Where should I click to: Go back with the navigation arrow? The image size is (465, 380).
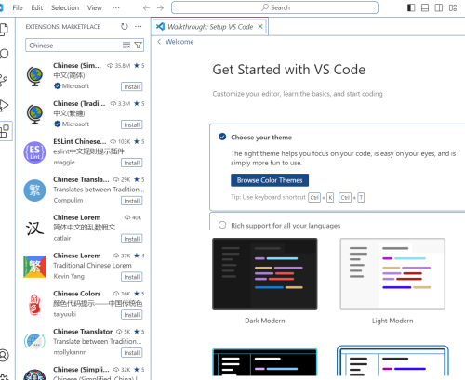146,7
